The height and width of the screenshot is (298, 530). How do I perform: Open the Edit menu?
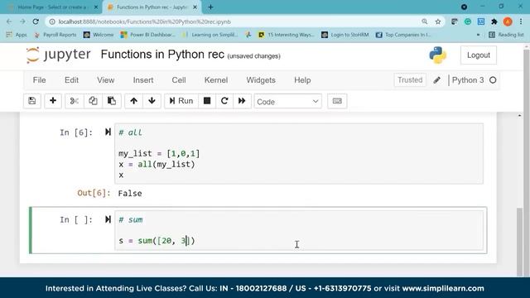tap(71, 80)
